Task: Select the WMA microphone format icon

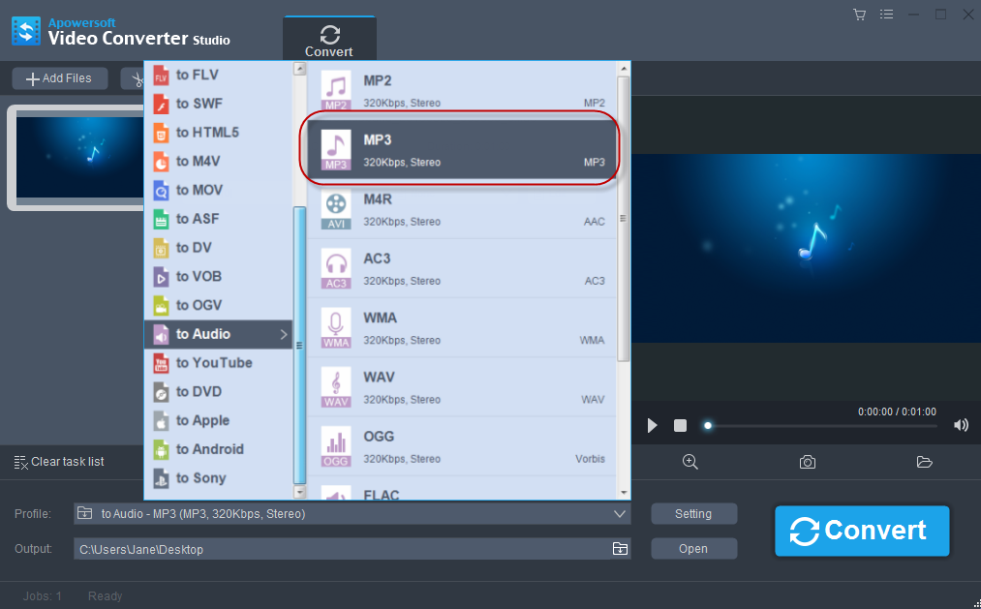Action: pyautogui.click(x=336, y=328)
